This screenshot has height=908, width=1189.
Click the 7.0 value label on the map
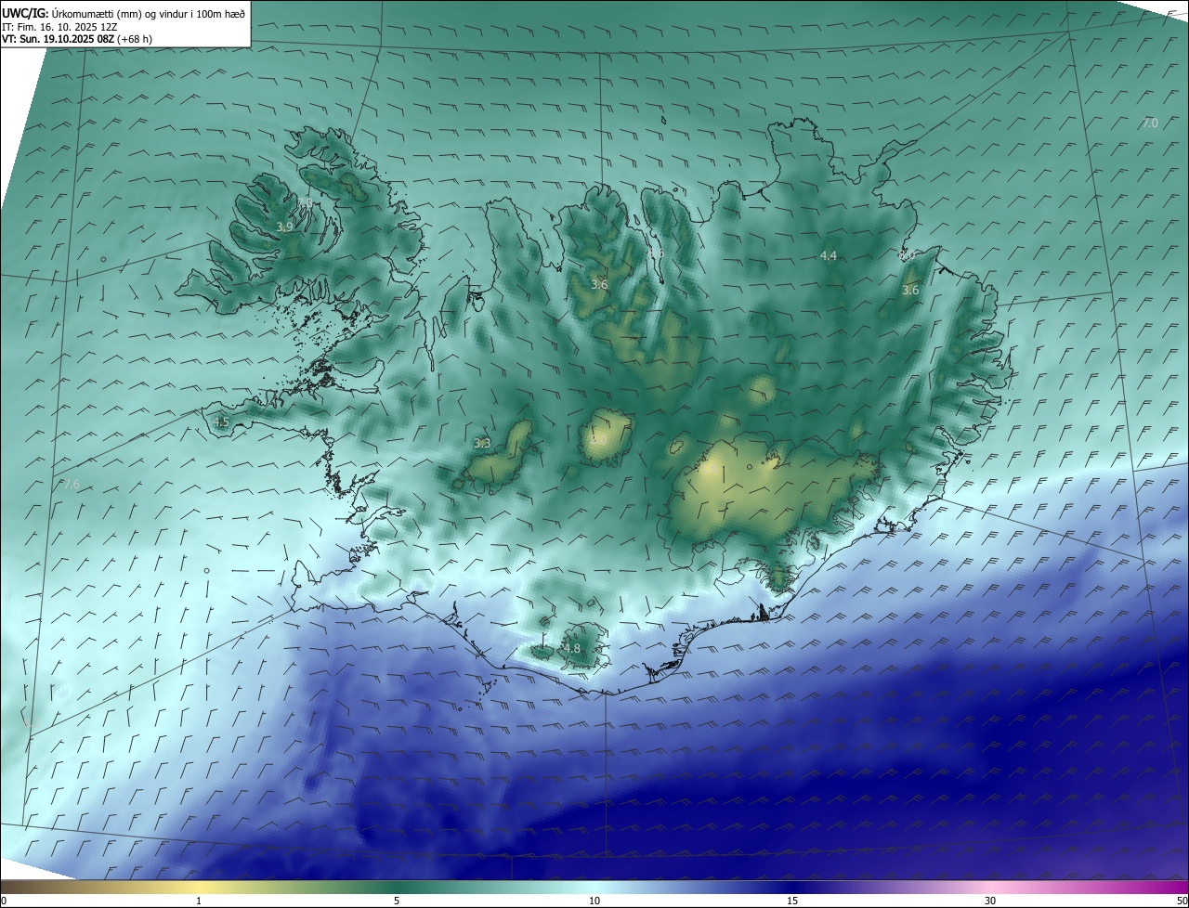pos(1150,123)
